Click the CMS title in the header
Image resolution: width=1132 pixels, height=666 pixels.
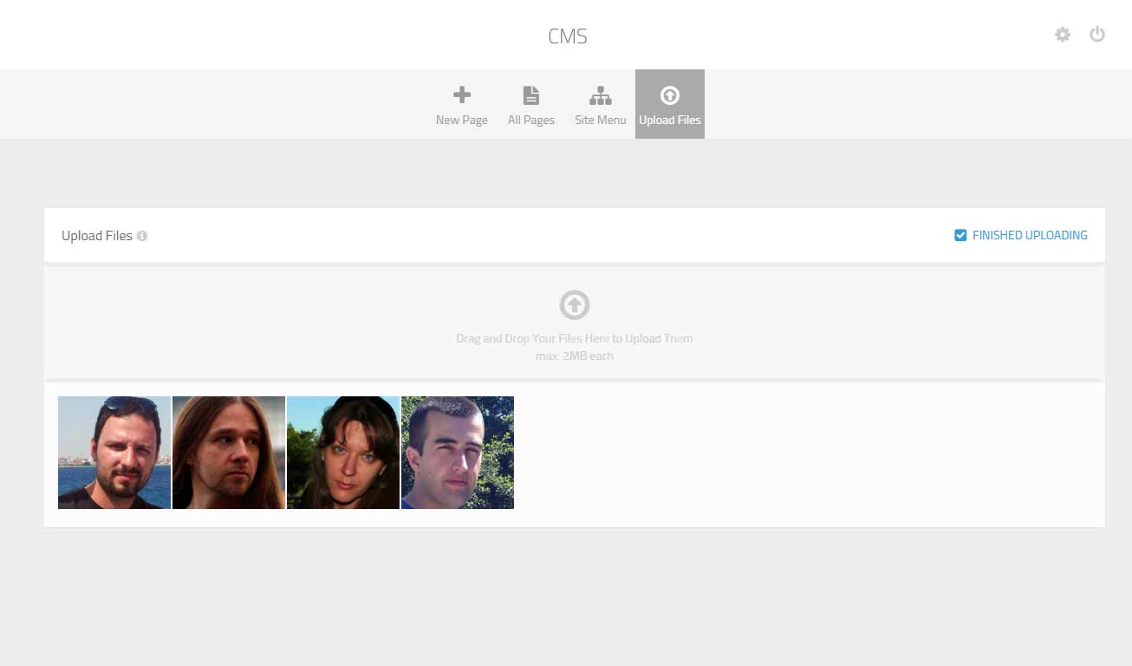tap(568, 36)
